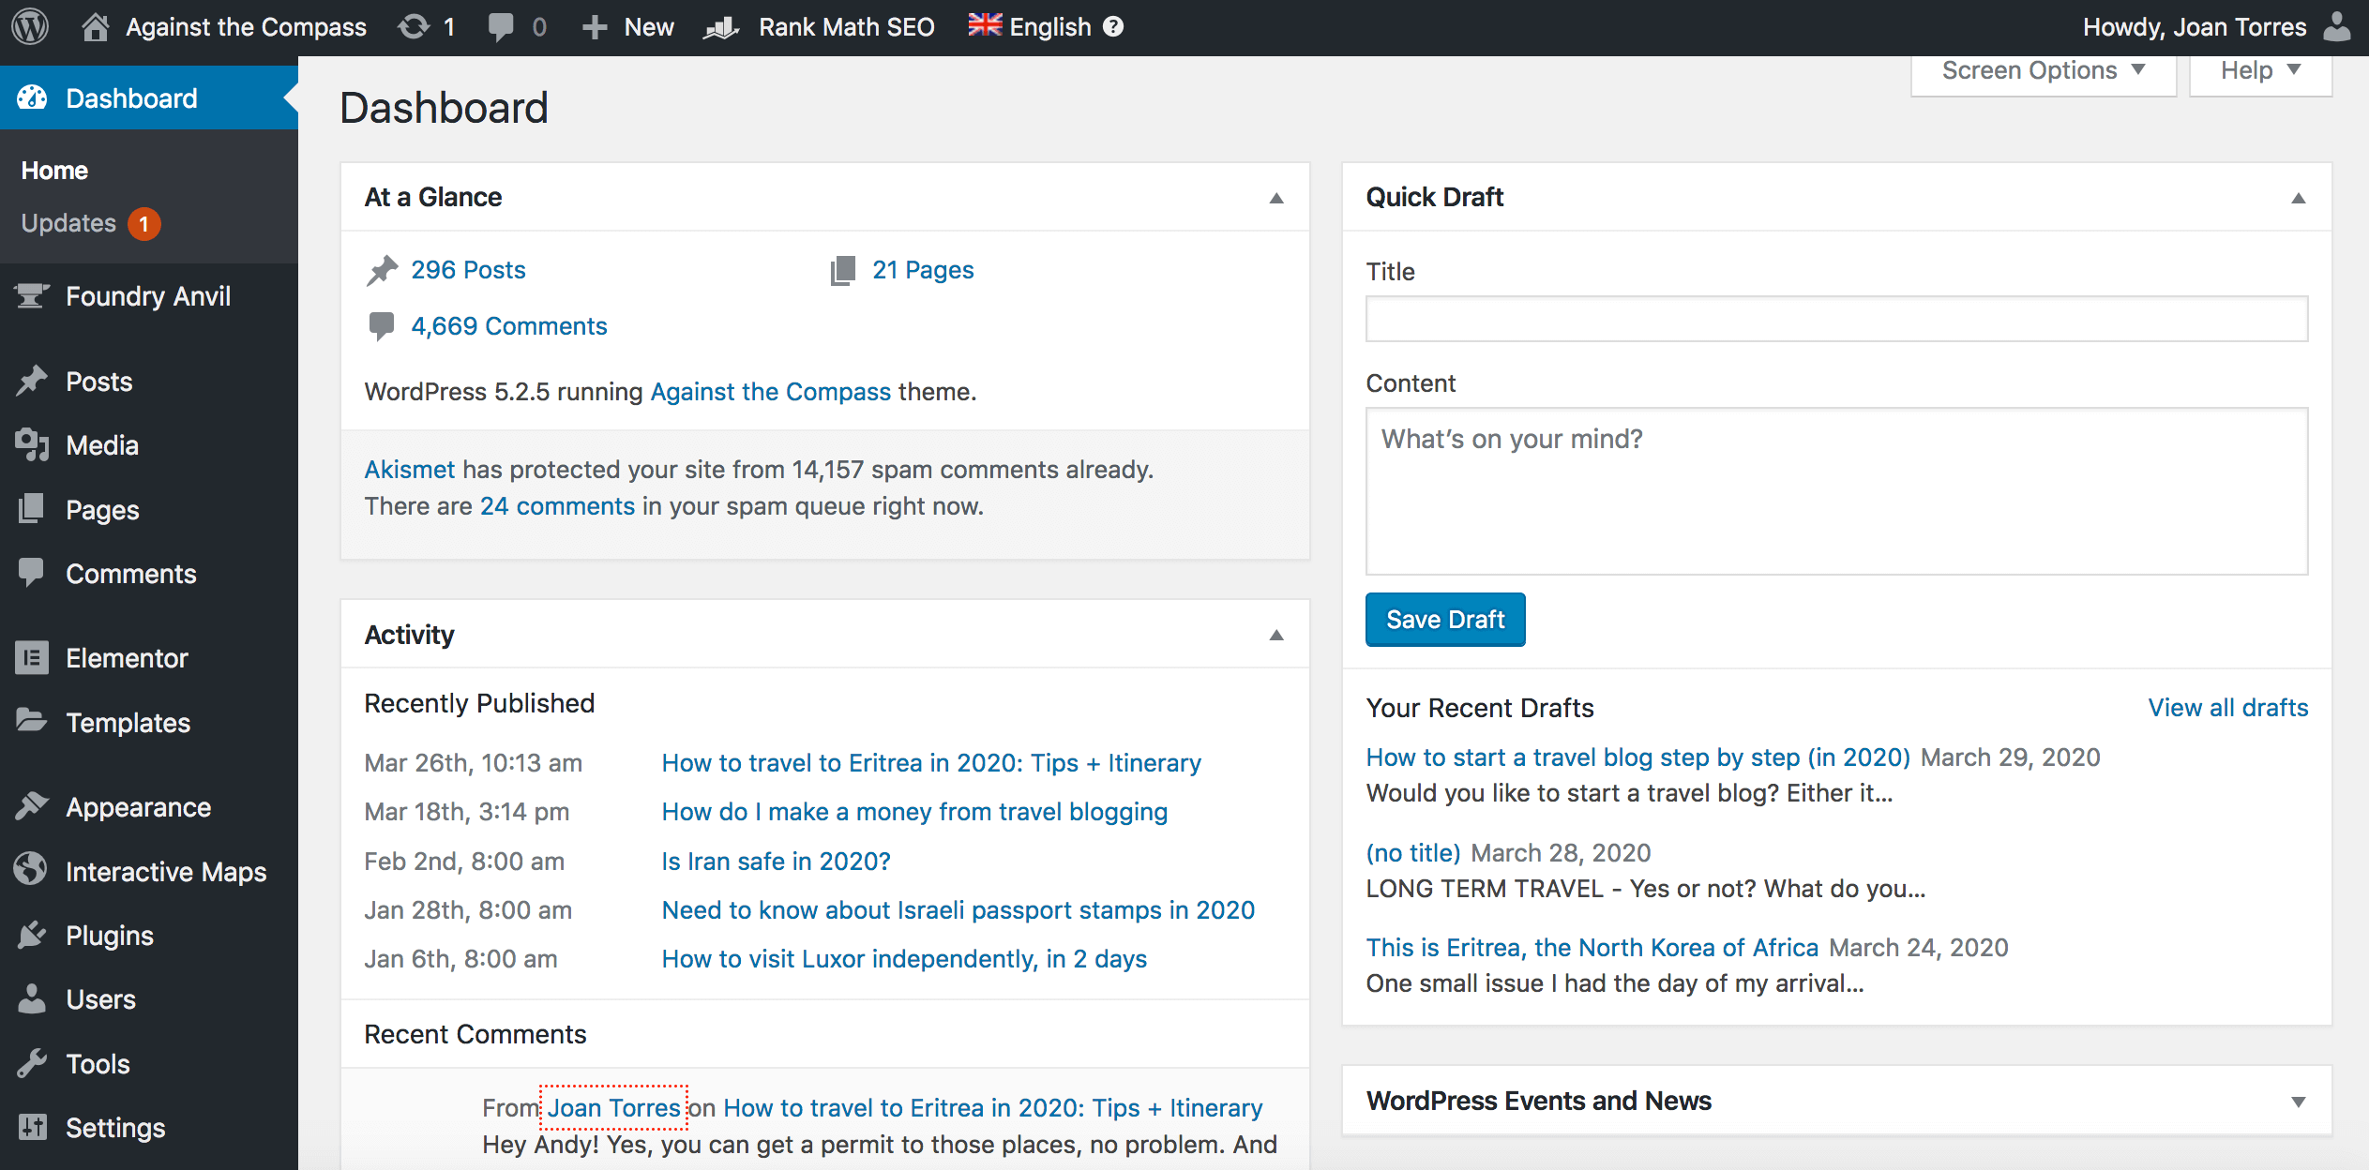This screenshot has width=2369, height=1170.
Task: Click the Settings sliders icon in sidebar
Action: click(x=32, y=1127)
